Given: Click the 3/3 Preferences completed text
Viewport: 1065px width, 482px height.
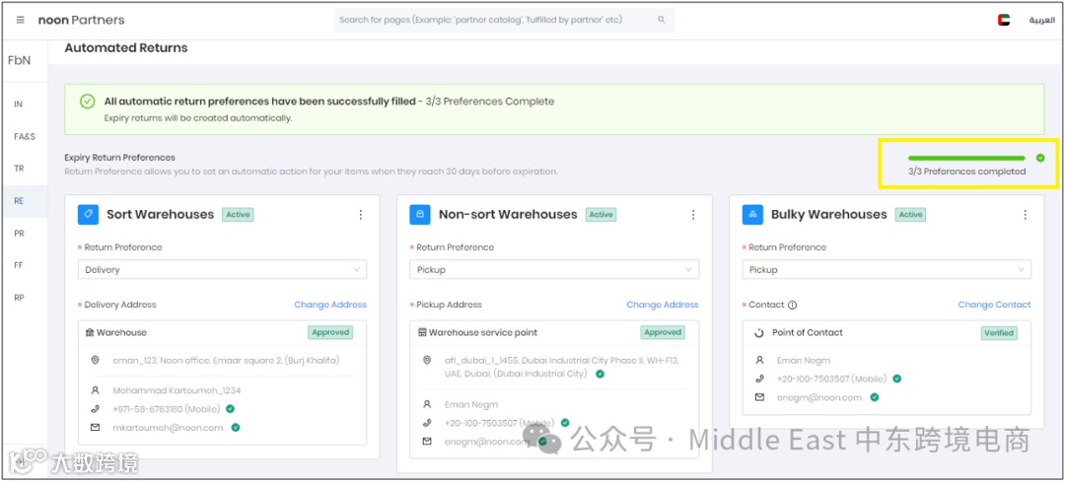Looking at the screenshot, I should (966, 172).
